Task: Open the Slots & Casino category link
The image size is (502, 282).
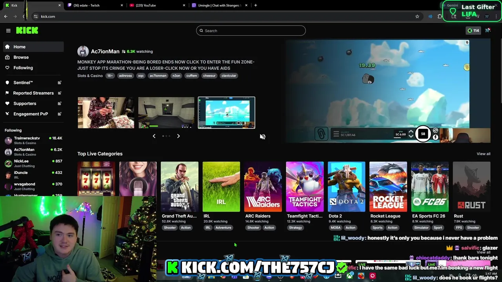Action: point(90,76)
